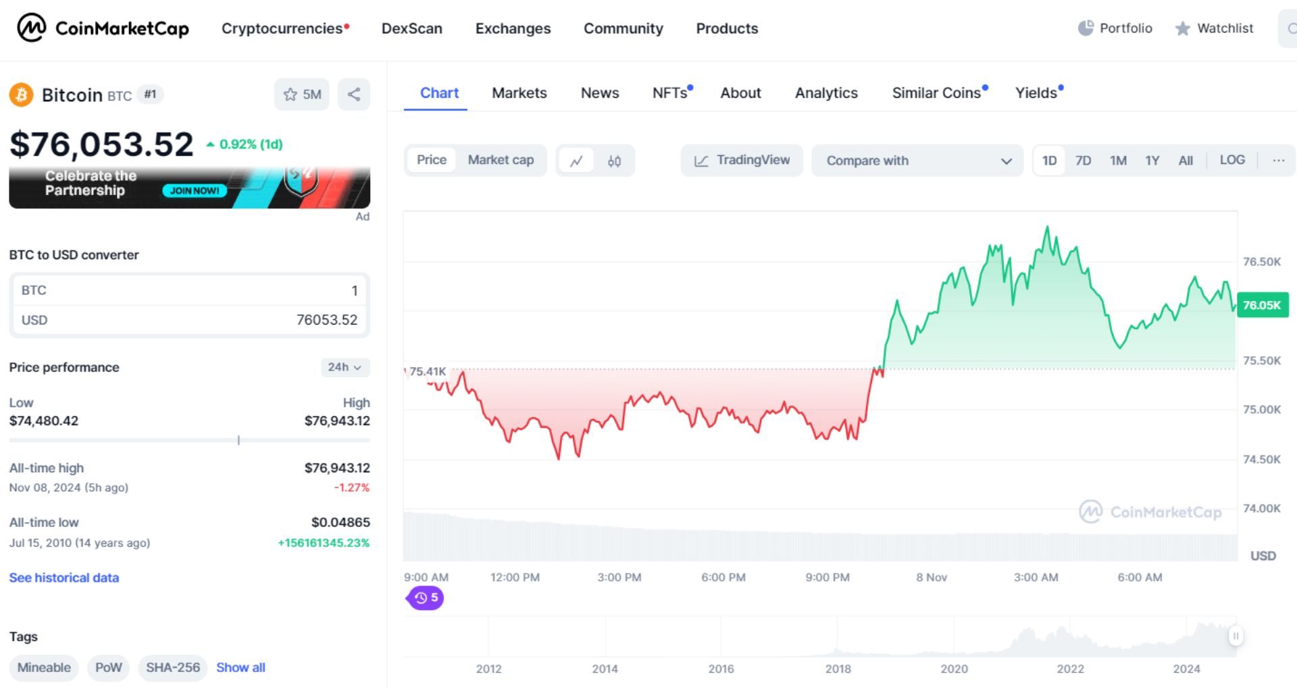
Task: Open the purple price alerts history badge
Action: [424, 598]
